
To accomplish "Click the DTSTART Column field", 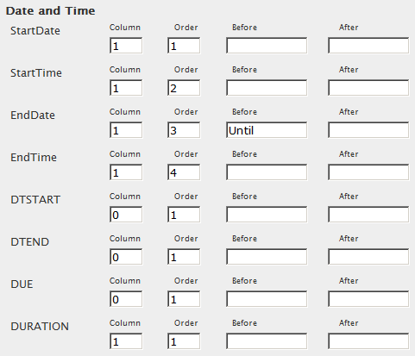I will 126,215.
